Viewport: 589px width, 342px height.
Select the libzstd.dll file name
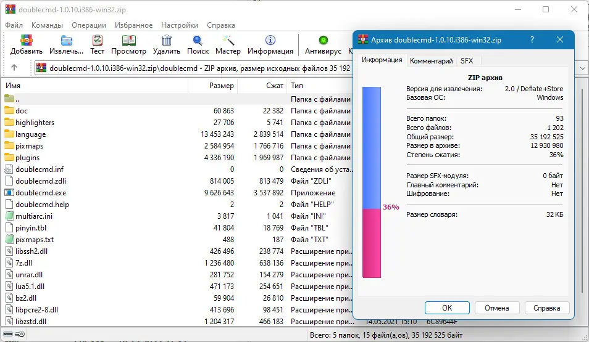pos(31,322)
